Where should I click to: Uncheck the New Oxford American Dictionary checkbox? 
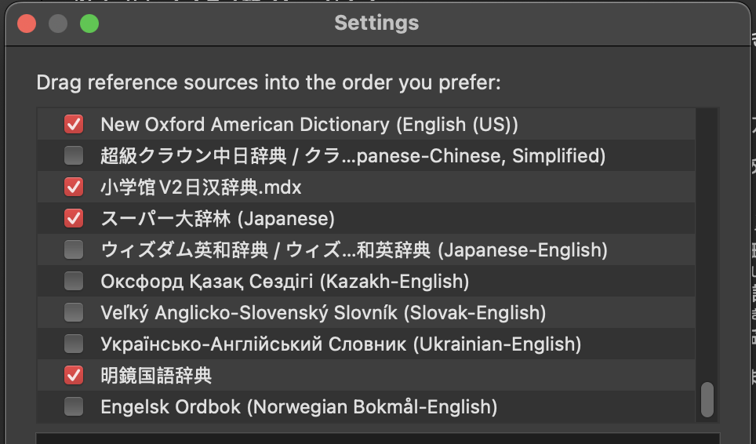click(74, 124)
